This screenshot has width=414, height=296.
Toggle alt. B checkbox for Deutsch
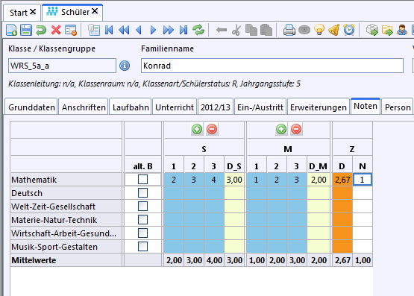coord(142,193)
